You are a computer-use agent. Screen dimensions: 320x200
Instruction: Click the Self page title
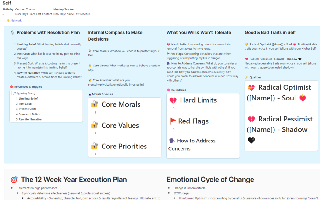pyautogui.click(x=7, y=3)
